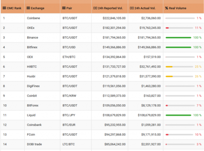Click Bitfinex's 100% real volume bar
This screenshot has width=204, height=151.
pyautogui.click(x=178, y=48)
